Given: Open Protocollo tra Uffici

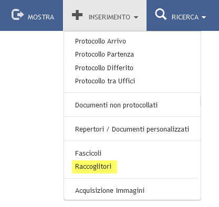Looking at the screenshot, I should (x=105, y=81).
